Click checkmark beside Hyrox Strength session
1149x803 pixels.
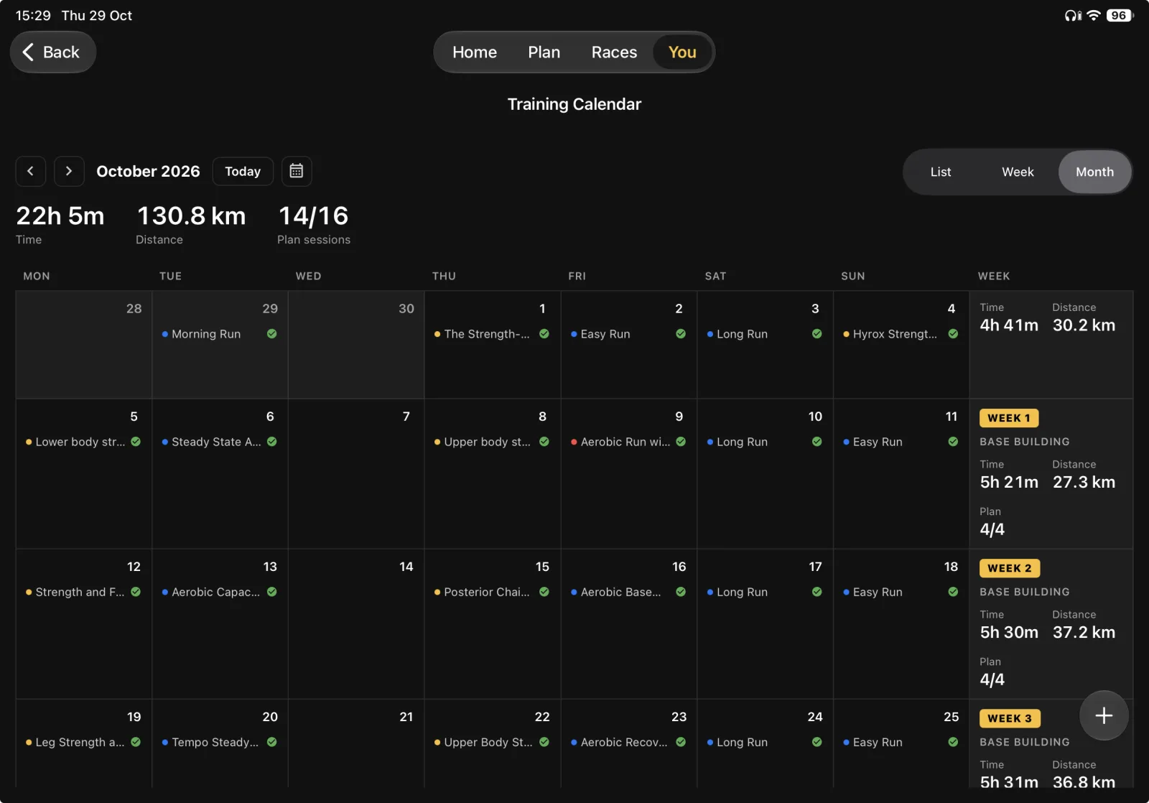953,334
